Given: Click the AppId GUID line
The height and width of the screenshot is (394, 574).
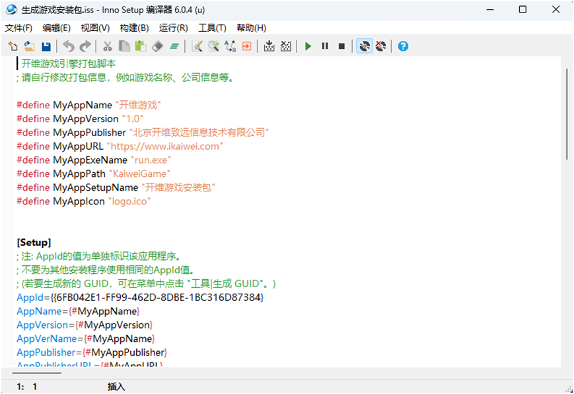Looking at the screenshot, I should [140, 298].
